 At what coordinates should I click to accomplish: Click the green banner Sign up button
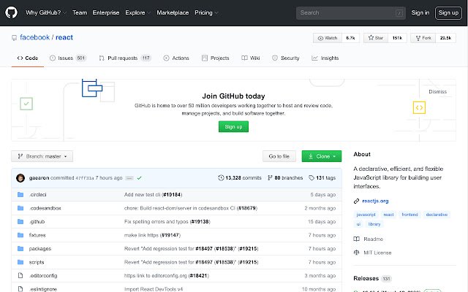coord(233,126)
